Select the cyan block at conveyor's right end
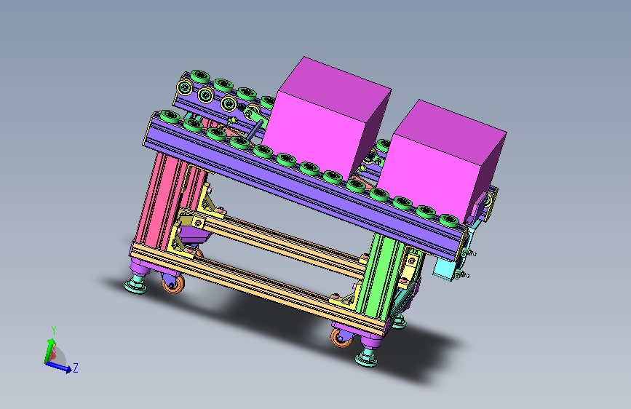631x409 pixels. [x=444, y=268]
